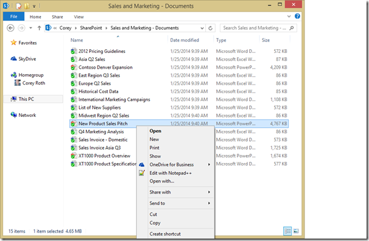Open Customize Quick Access Toolbar dropdown
369x241 pixels.
pos(34,6)
